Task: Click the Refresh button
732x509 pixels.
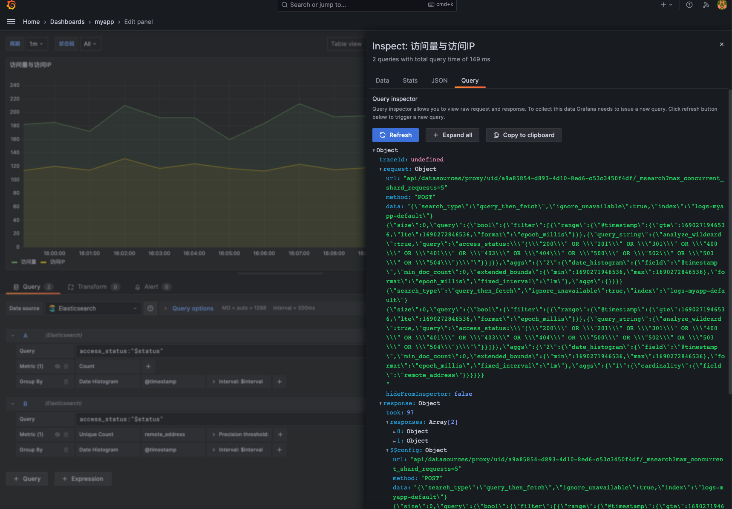Action: 395,135
